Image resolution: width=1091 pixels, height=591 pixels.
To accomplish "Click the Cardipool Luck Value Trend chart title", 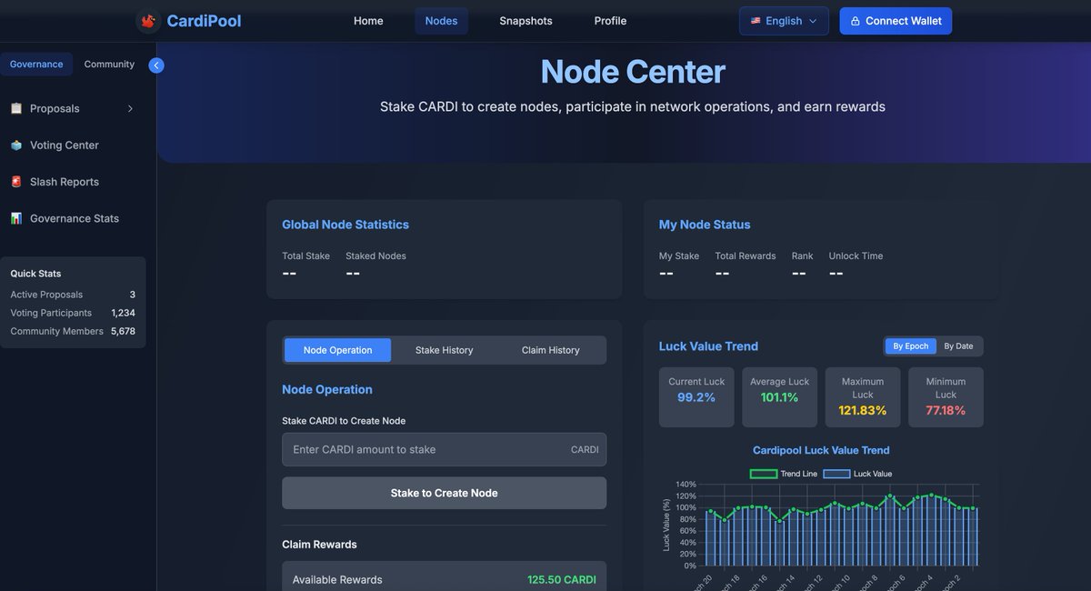I will [821, 450].
